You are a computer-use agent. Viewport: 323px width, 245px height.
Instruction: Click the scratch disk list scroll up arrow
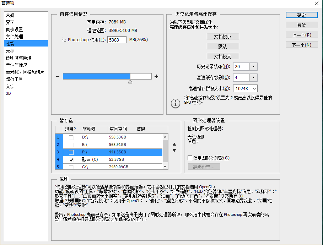tap(165, 137)
